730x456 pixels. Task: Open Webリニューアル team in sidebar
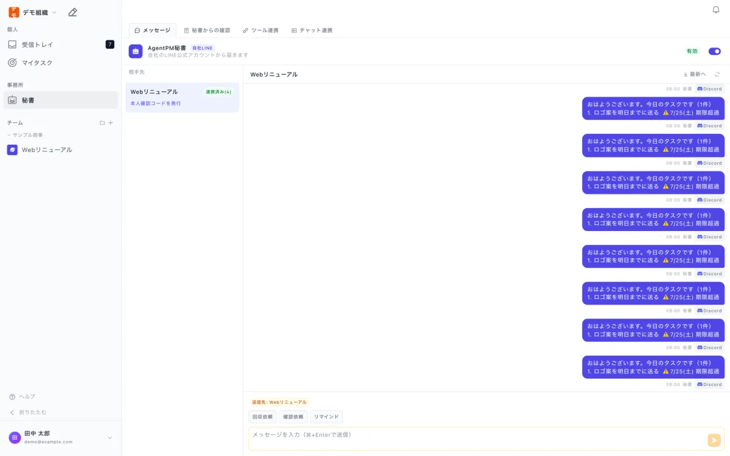[x=61, y=150]
